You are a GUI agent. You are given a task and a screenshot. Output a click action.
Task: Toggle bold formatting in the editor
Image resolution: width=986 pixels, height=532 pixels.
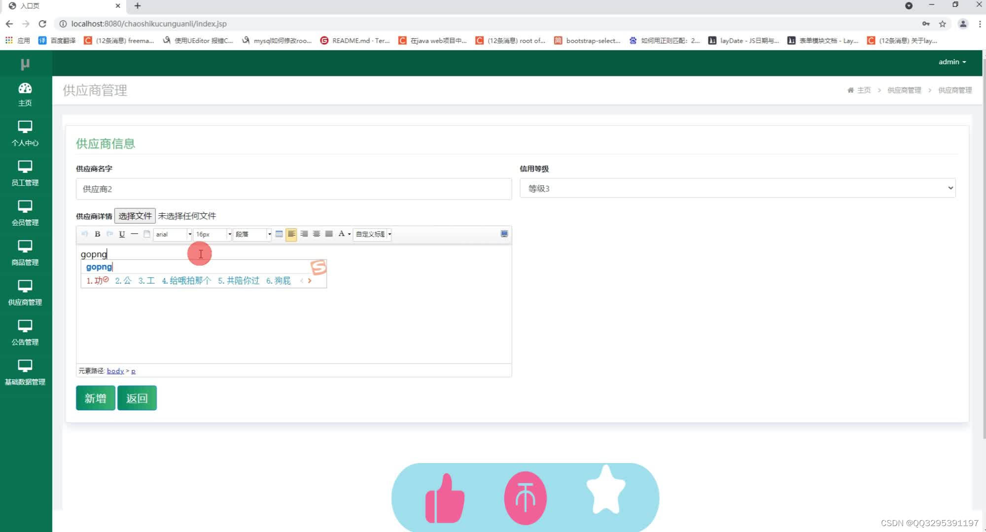point(97,234)
